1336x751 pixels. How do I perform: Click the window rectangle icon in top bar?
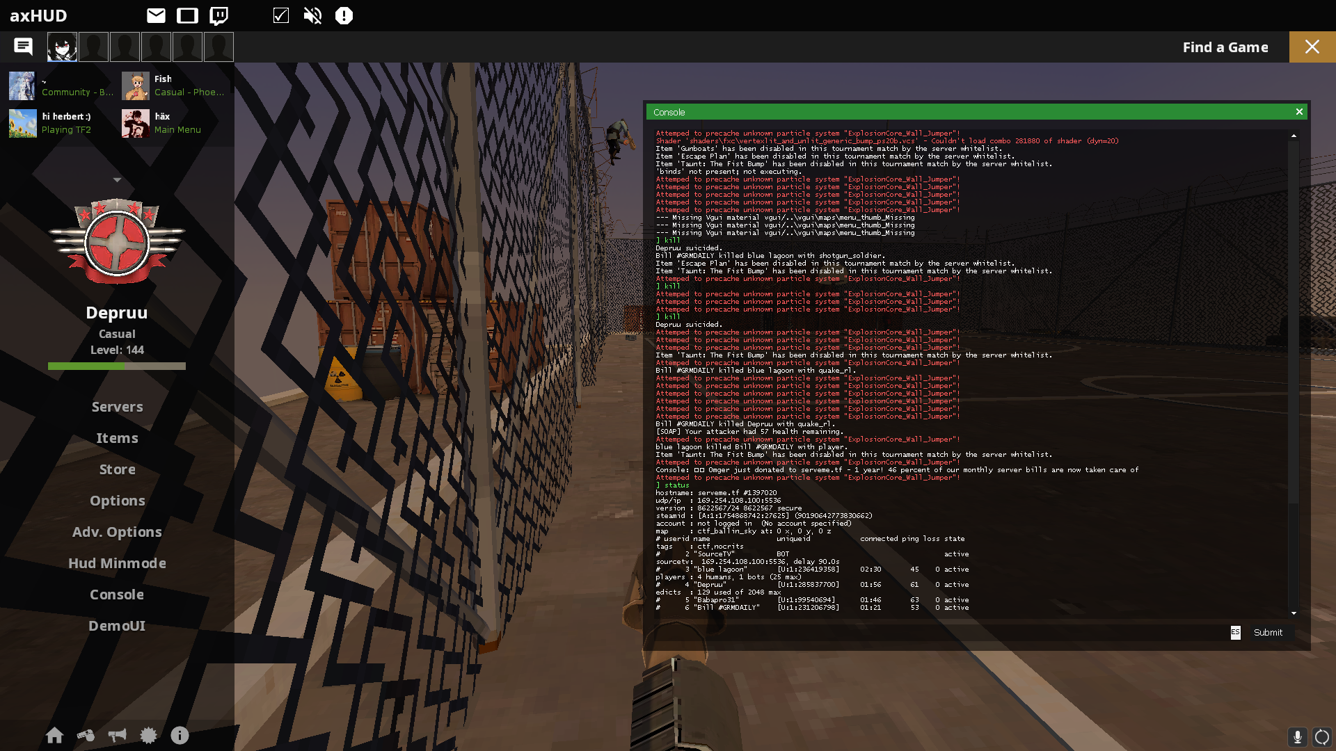tap(187, 15)
